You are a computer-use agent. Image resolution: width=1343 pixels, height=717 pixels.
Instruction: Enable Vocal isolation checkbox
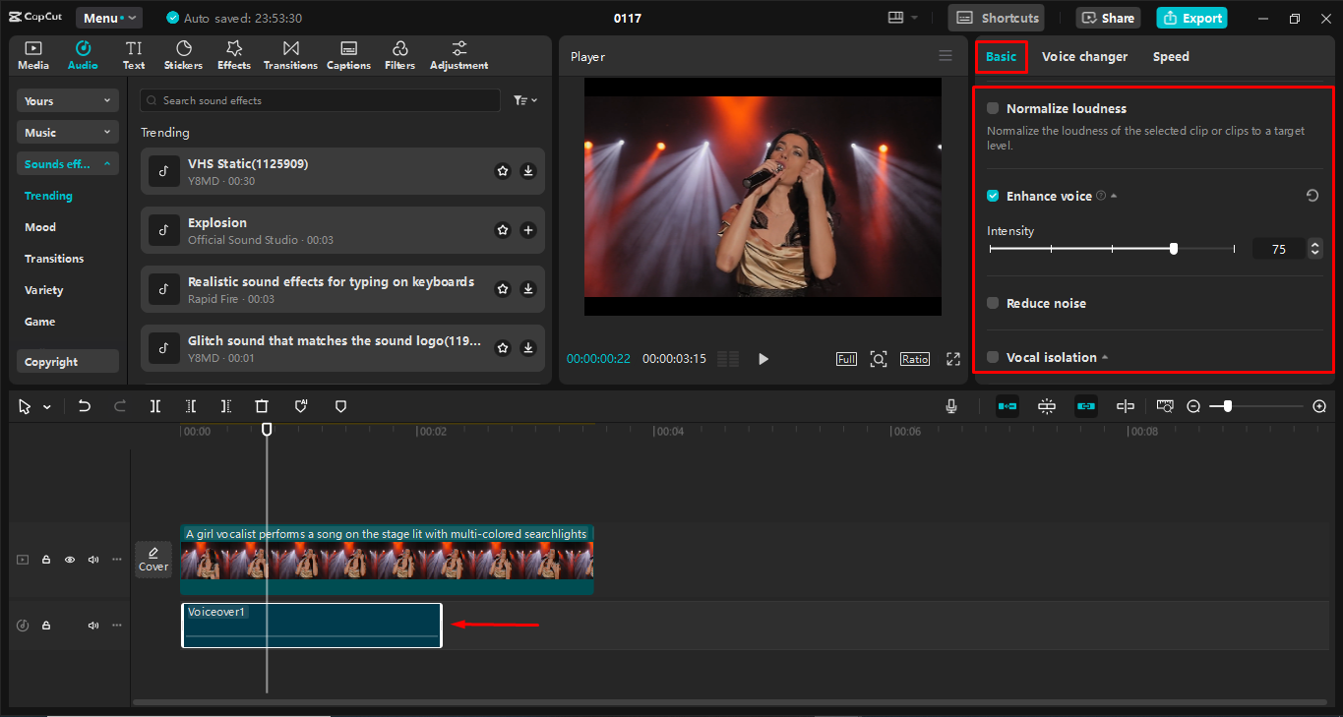pos(993,357)
